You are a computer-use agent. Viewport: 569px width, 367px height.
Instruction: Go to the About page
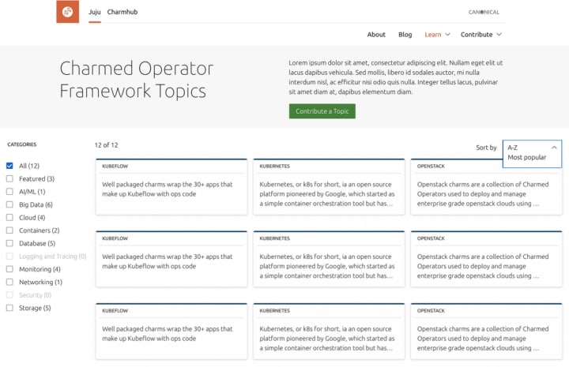pos(376,35)
